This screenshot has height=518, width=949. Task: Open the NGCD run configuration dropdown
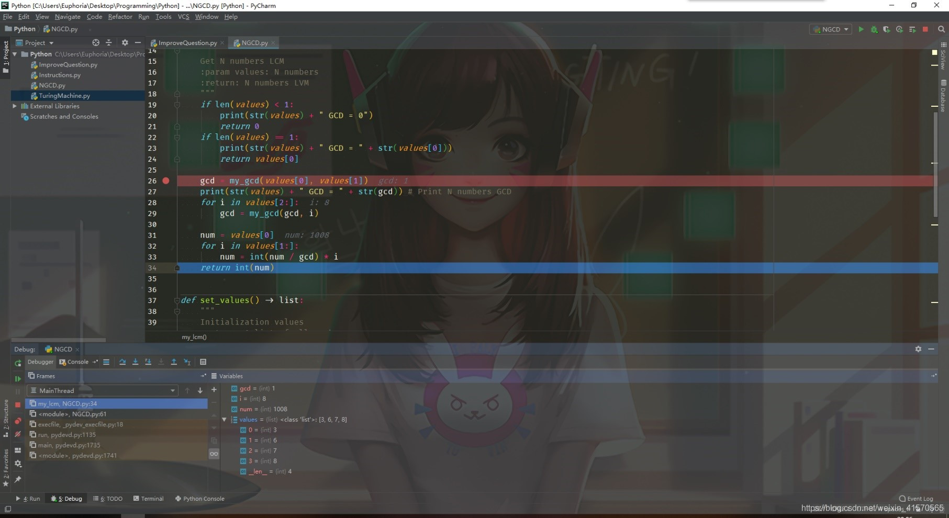coord(831,29)
